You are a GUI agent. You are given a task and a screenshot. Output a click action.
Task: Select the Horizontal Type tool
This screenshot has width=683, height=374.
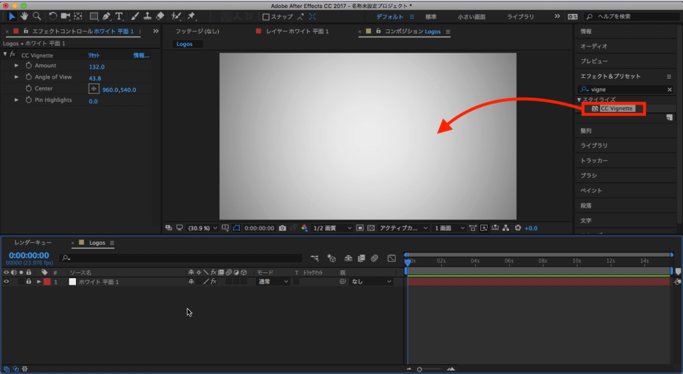point(119,16)
